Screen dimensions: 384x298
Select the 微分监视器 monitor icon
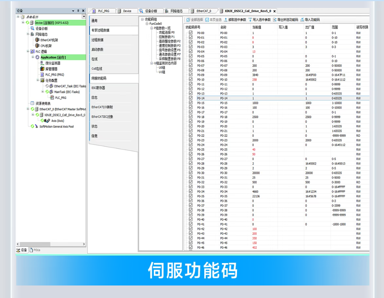coord(42,63)
